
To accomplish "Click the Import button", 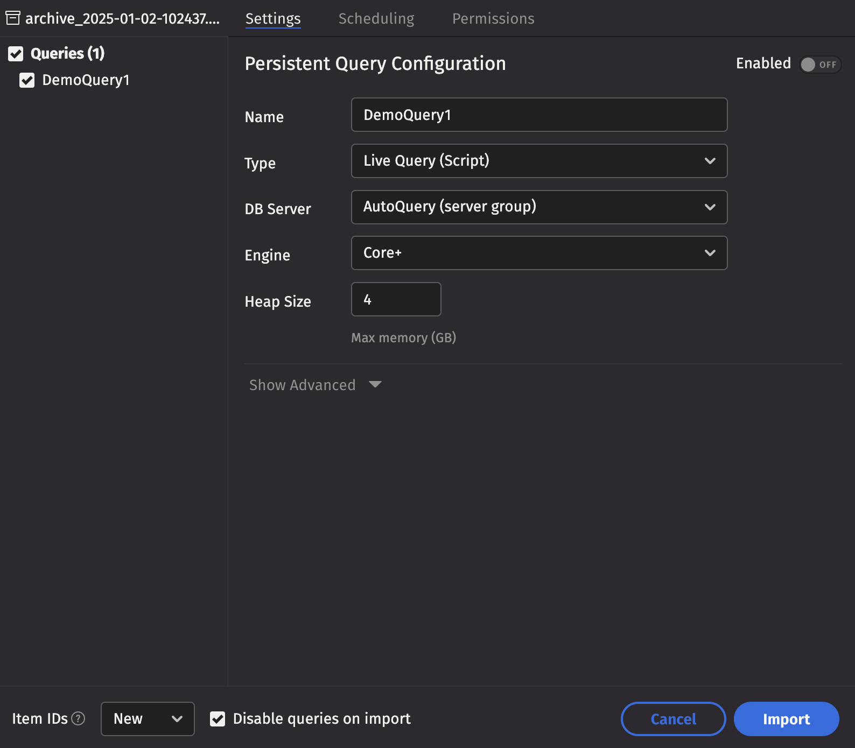I will [786, 719].
